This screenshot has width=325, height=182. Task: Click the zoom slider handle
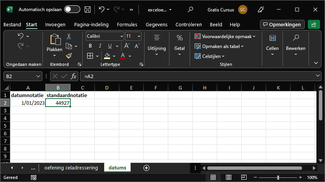[x=278, y=177]
